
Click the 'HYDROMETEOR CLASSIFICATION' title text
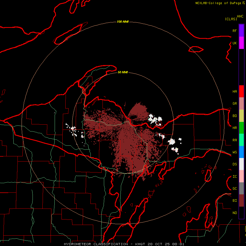click(96, 244)
